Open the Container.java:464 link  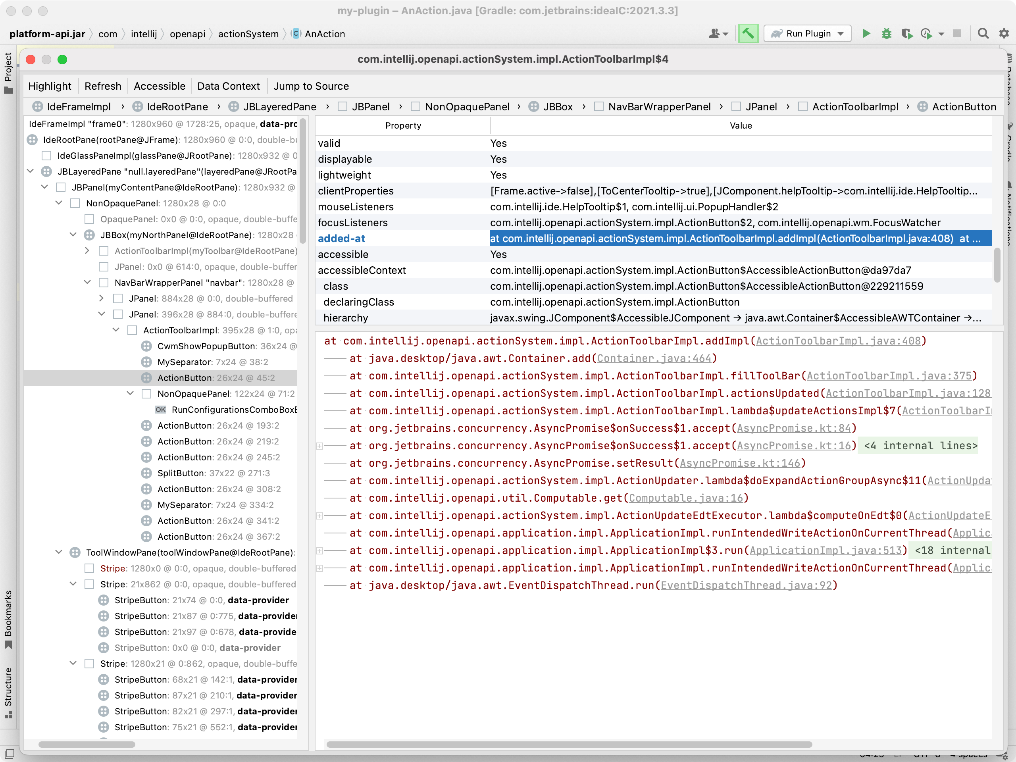(654, 358)
